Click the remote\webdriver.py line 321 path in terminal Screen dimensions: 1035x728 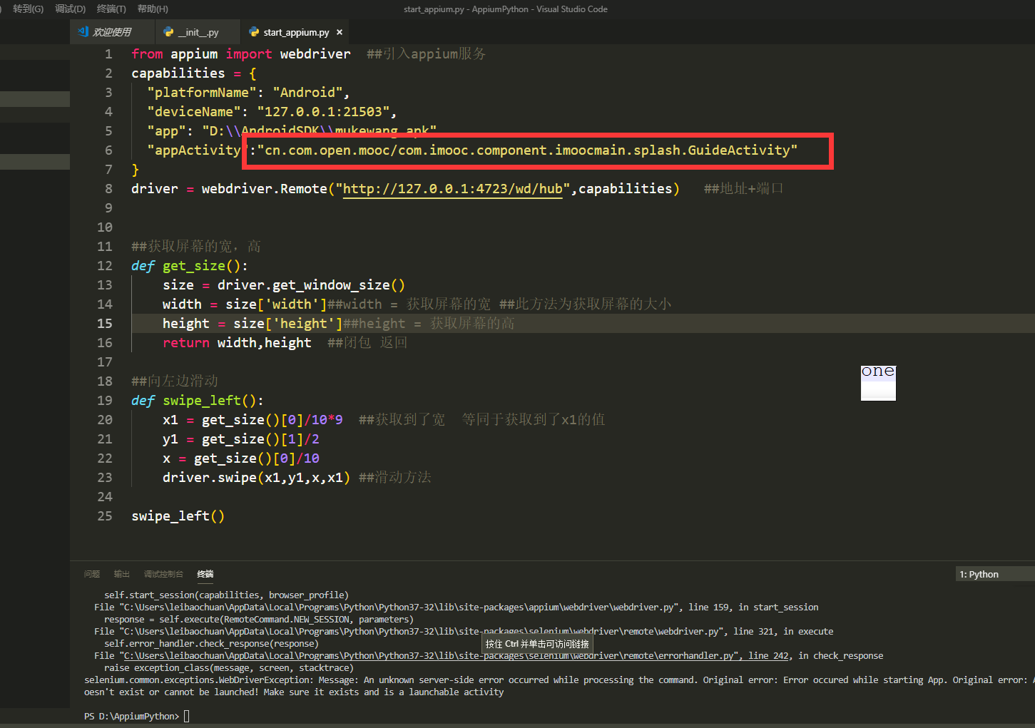[x=421, y=632]
